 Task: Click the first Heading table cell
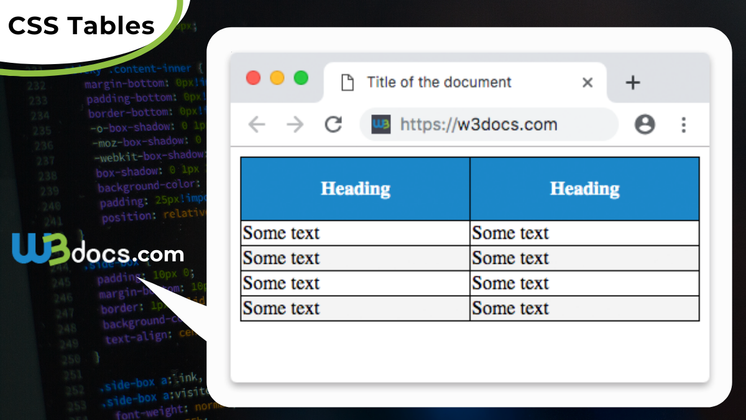[354, 189]
